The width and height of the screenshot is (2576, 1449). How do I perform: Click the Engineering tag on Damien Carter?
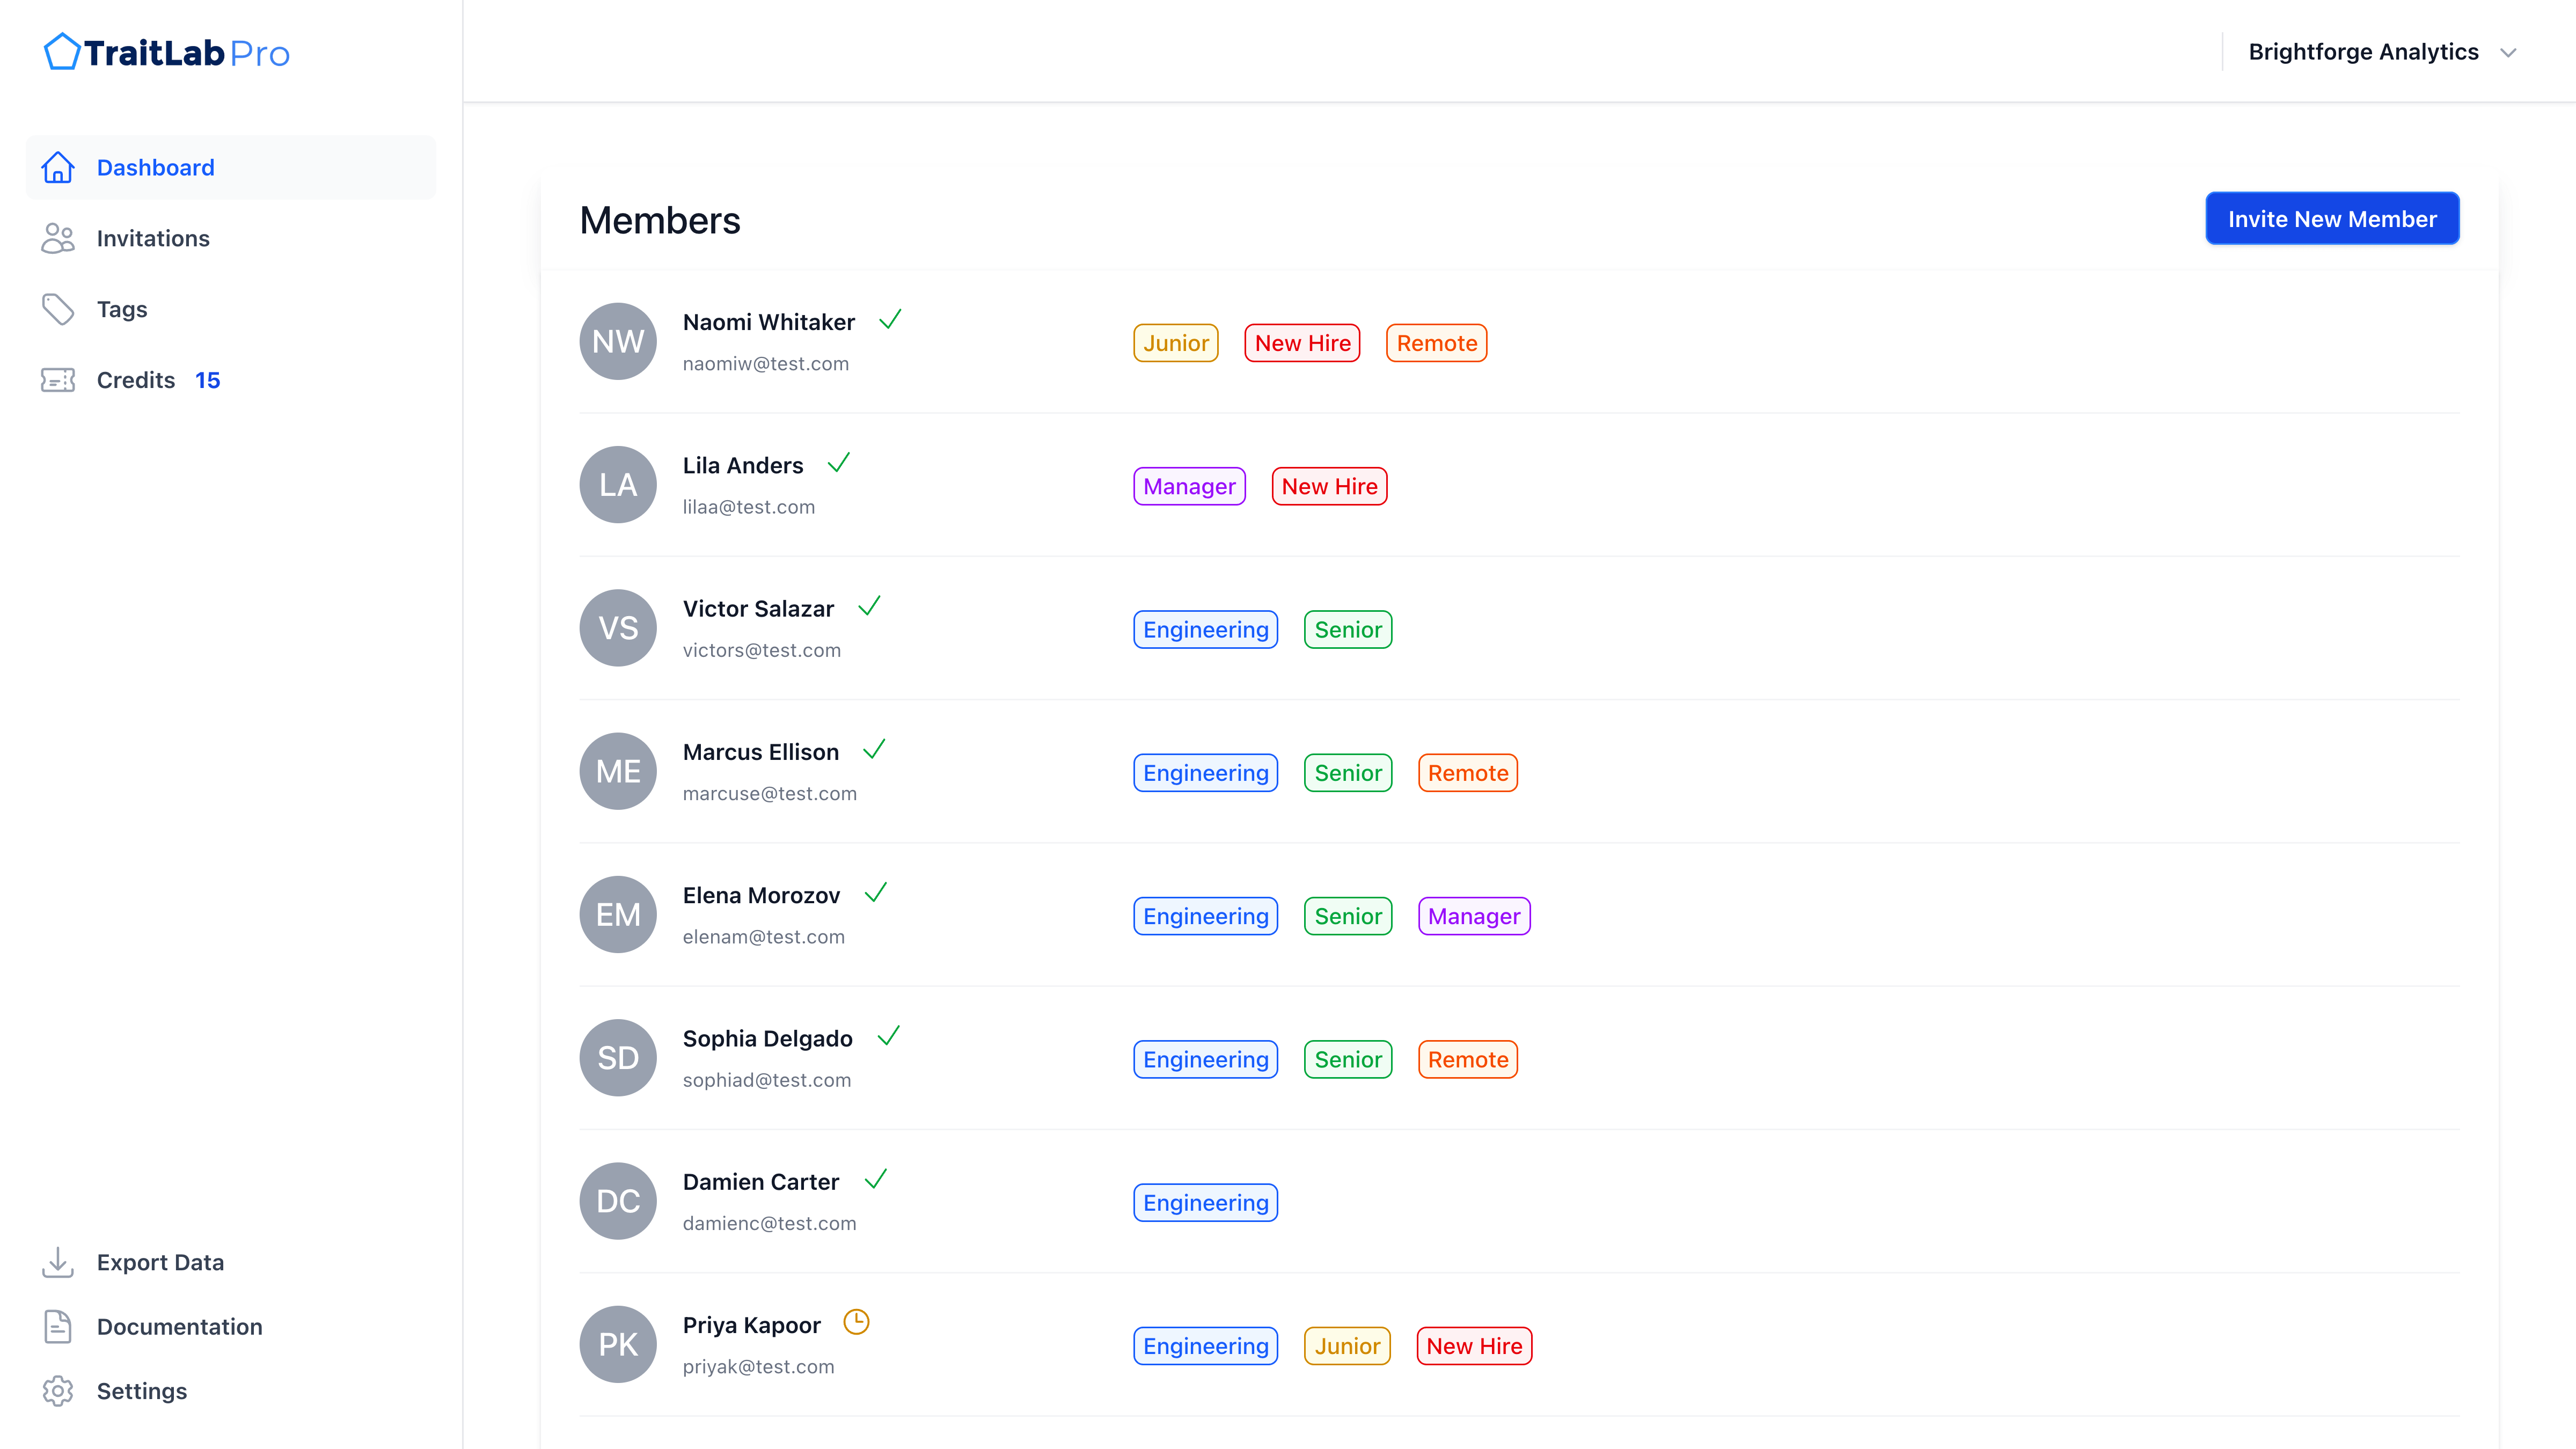[x=1205, y=1202]
